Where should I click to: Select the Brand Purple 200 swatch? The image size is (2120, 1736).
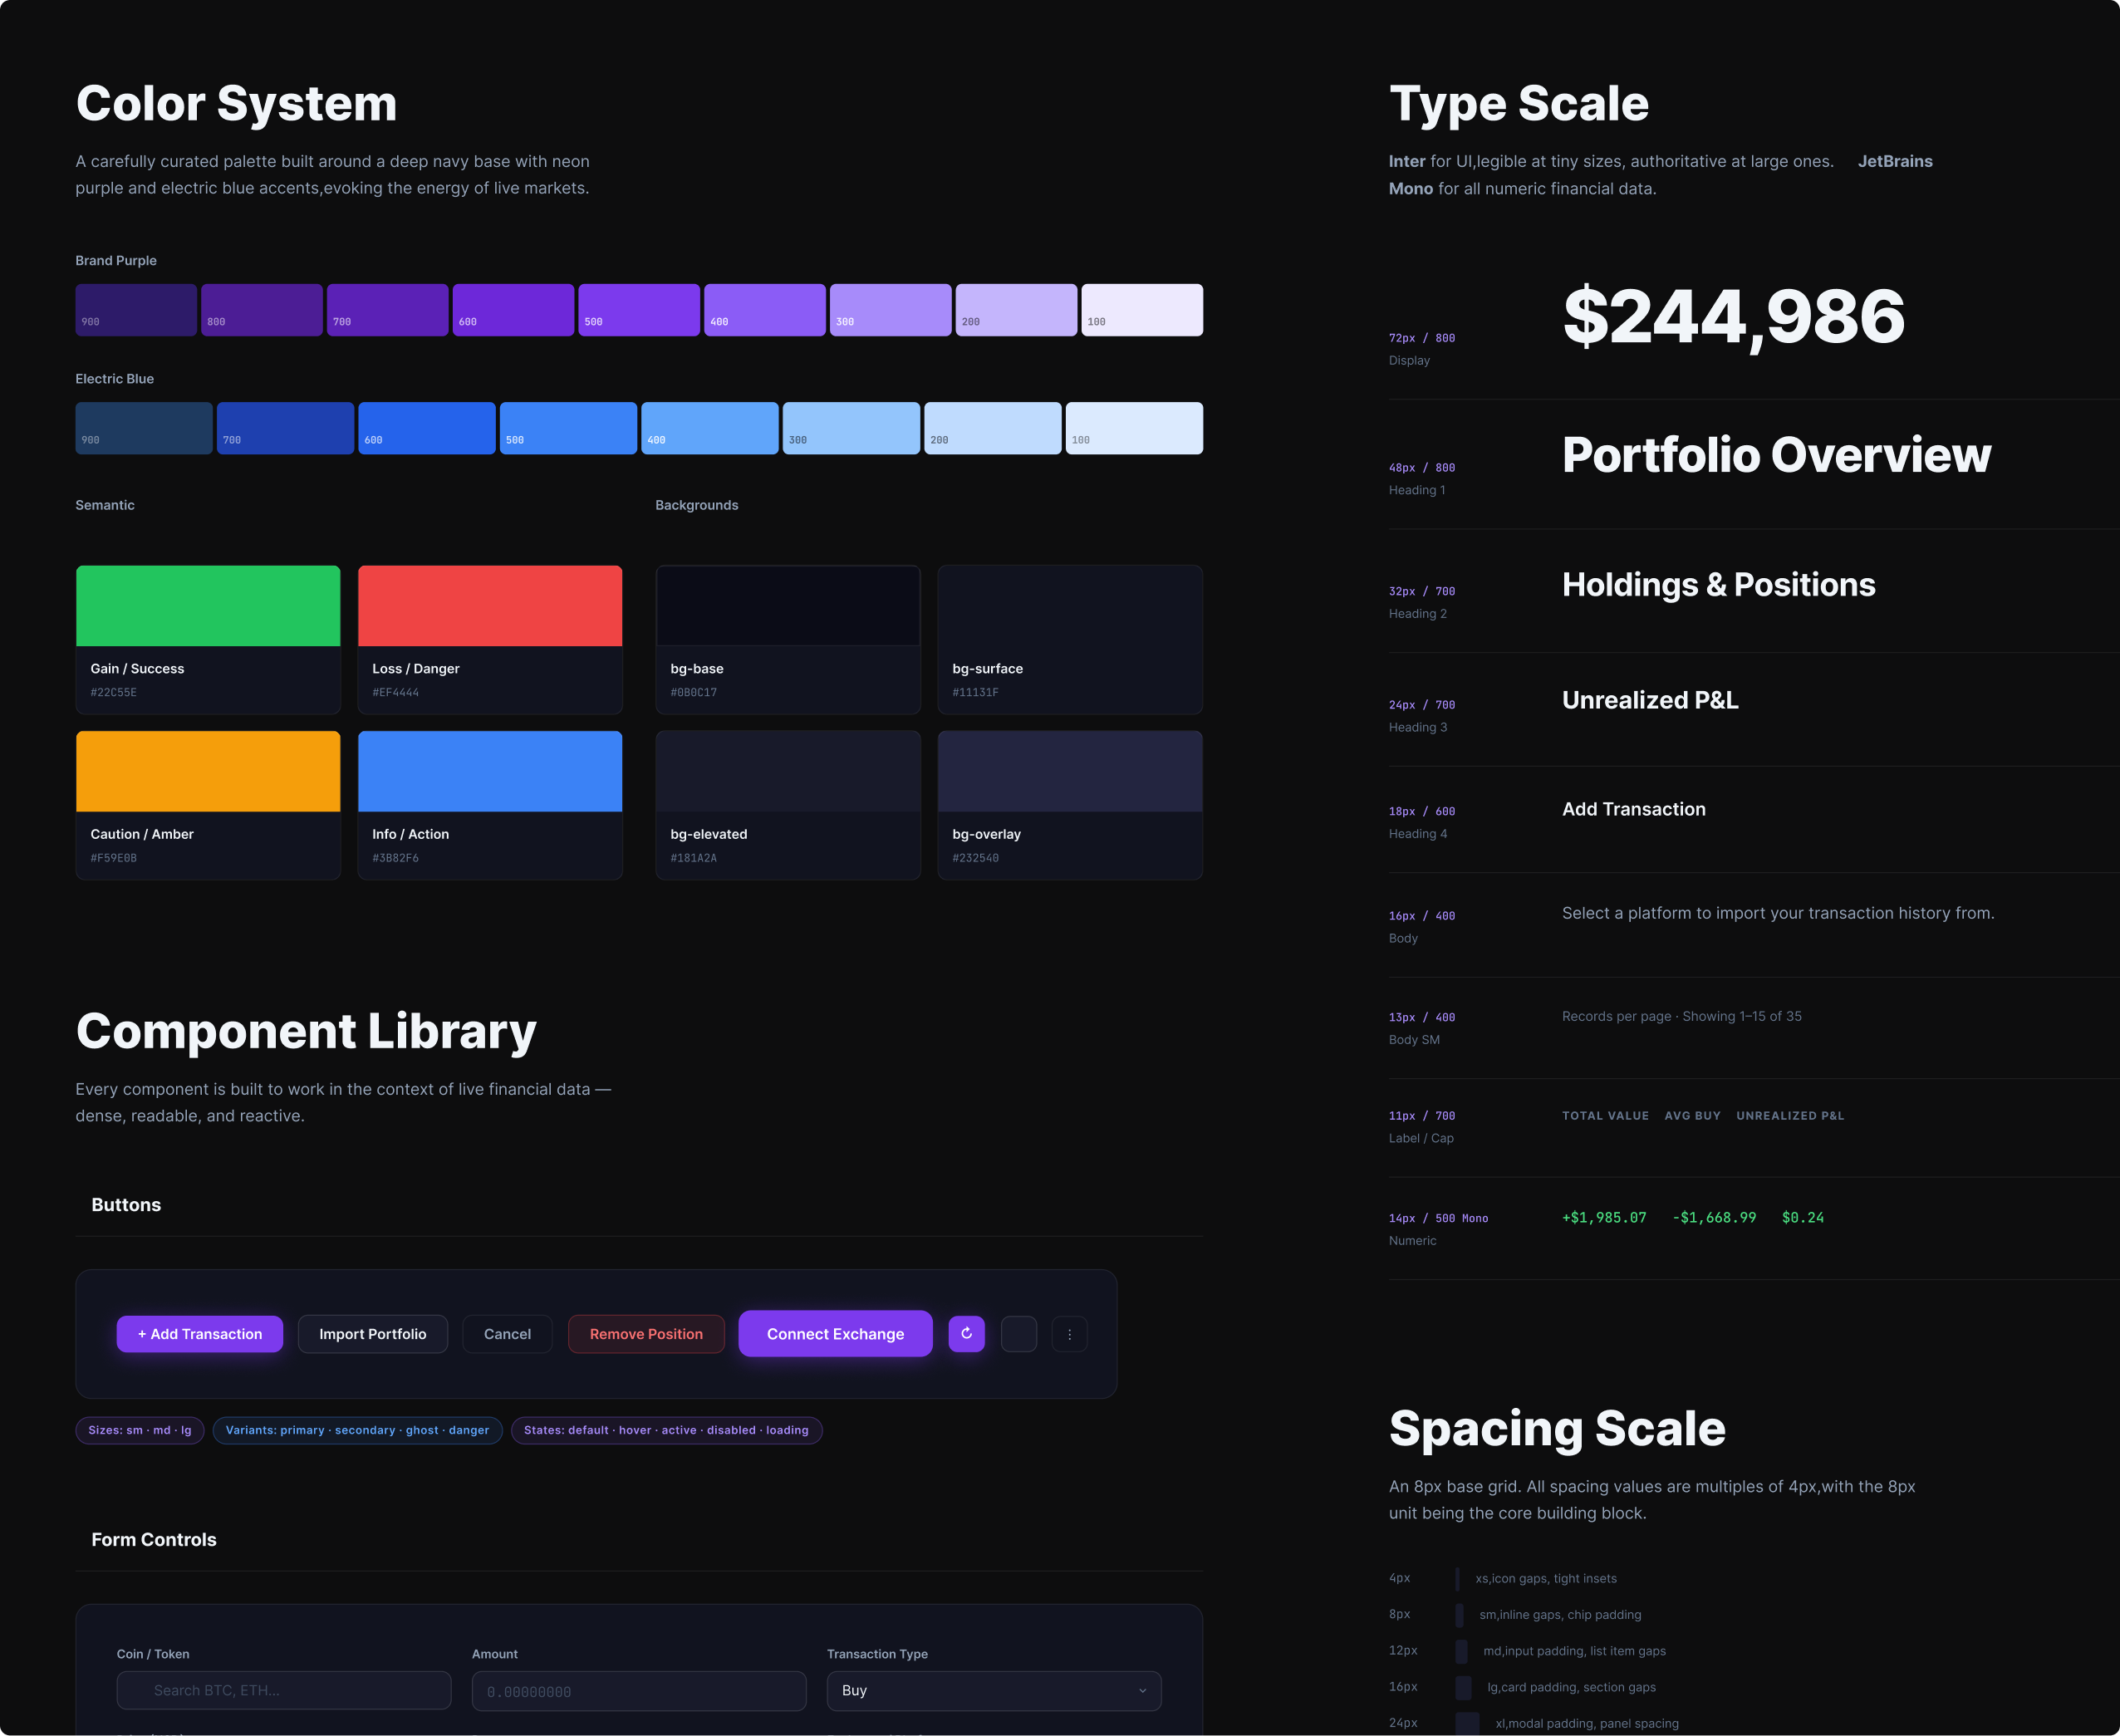[x=1016, y=310]
